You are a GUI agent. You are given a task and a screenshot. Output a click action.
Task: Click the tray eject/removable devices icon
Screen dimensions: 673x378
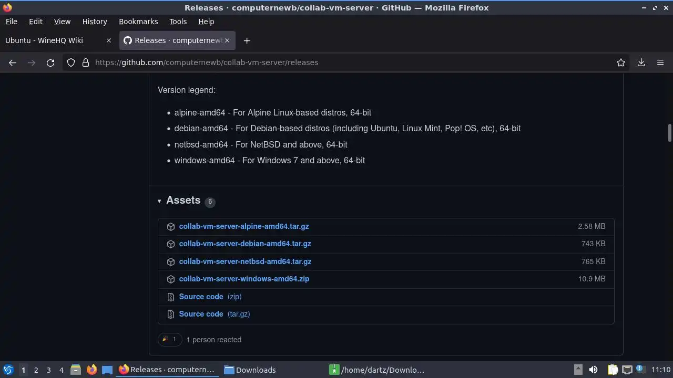pos(578,370)
